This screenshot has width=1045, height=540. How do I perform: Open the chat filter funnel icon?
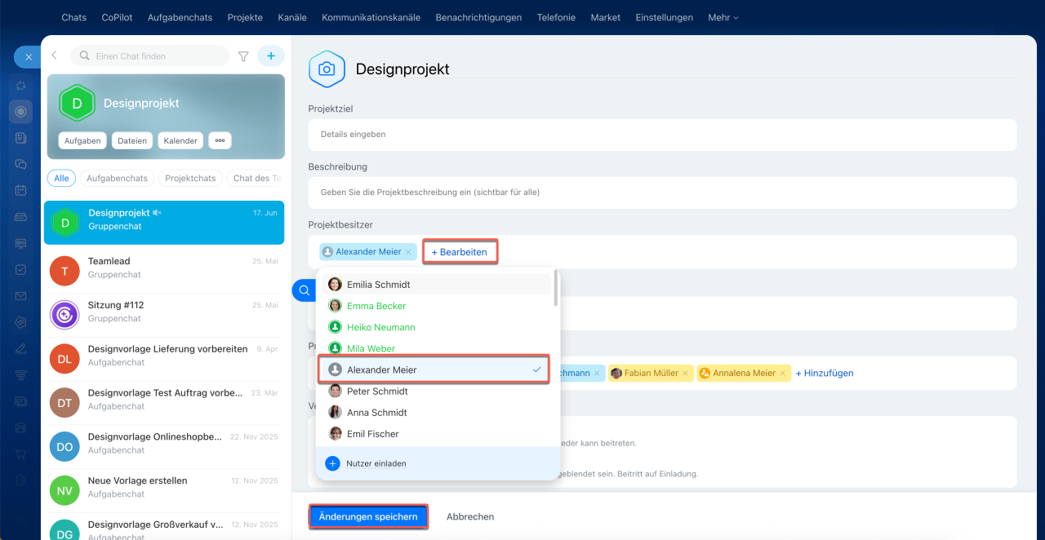(x=243, y=56)
